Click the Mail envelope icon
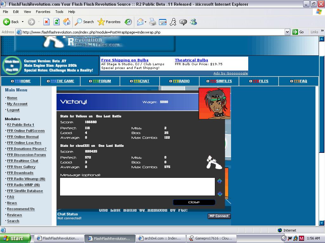 pos(140,22)
